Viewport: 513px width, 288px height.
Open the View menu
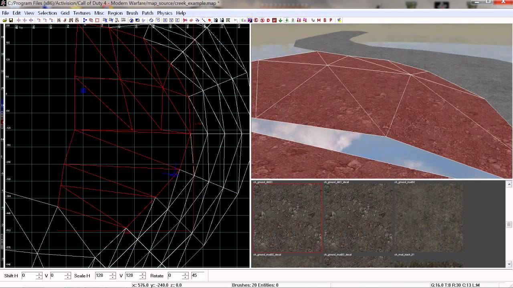[x=29, y=13]
